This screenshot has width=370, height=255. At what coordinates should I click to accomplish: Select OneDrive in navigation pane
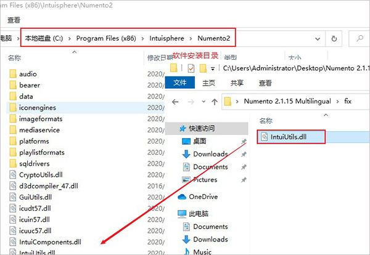(203, 196)
